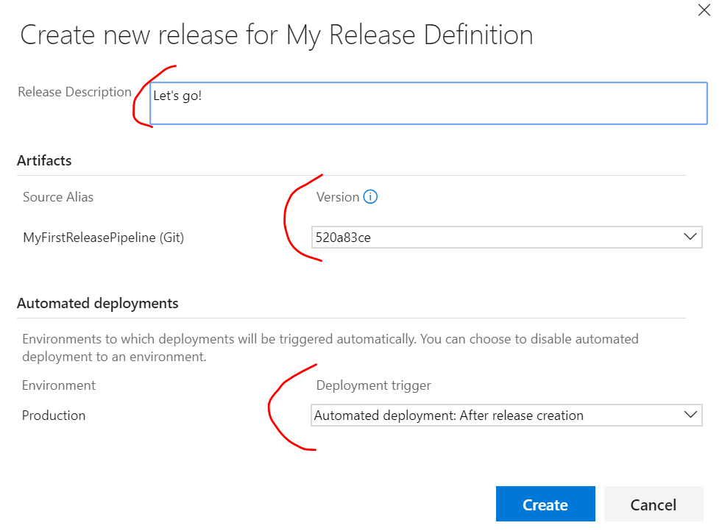The image size is (722, 531).
Task: Click the Source Alias column header
Action: point(58,197)
